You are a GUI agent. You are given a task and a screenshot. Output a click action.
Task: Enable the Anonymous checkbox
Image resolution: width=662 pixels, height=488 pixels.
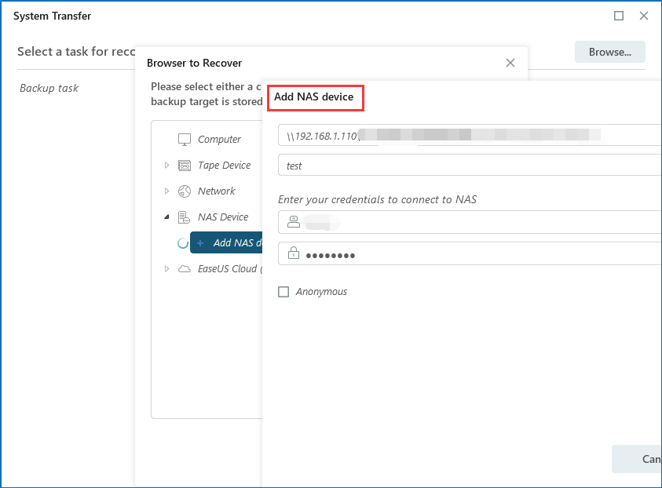coord(283,292)
